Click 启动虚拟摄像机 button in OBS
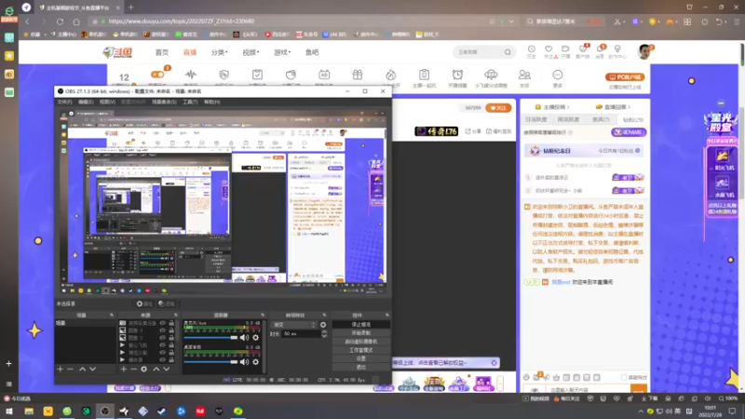 361,342
